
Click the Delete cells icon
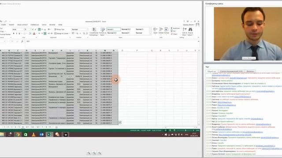pos(161,29)
